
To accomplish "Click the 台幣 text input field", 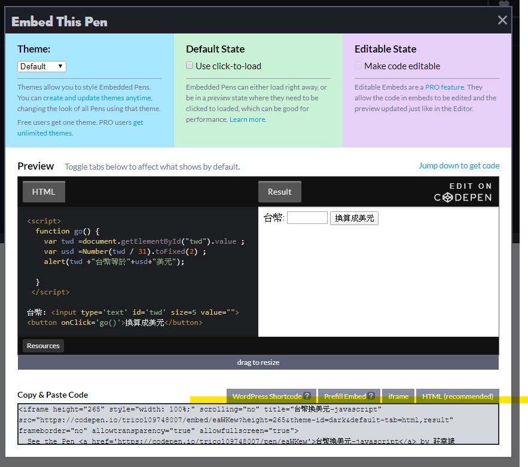I will (x=307, y=218).
